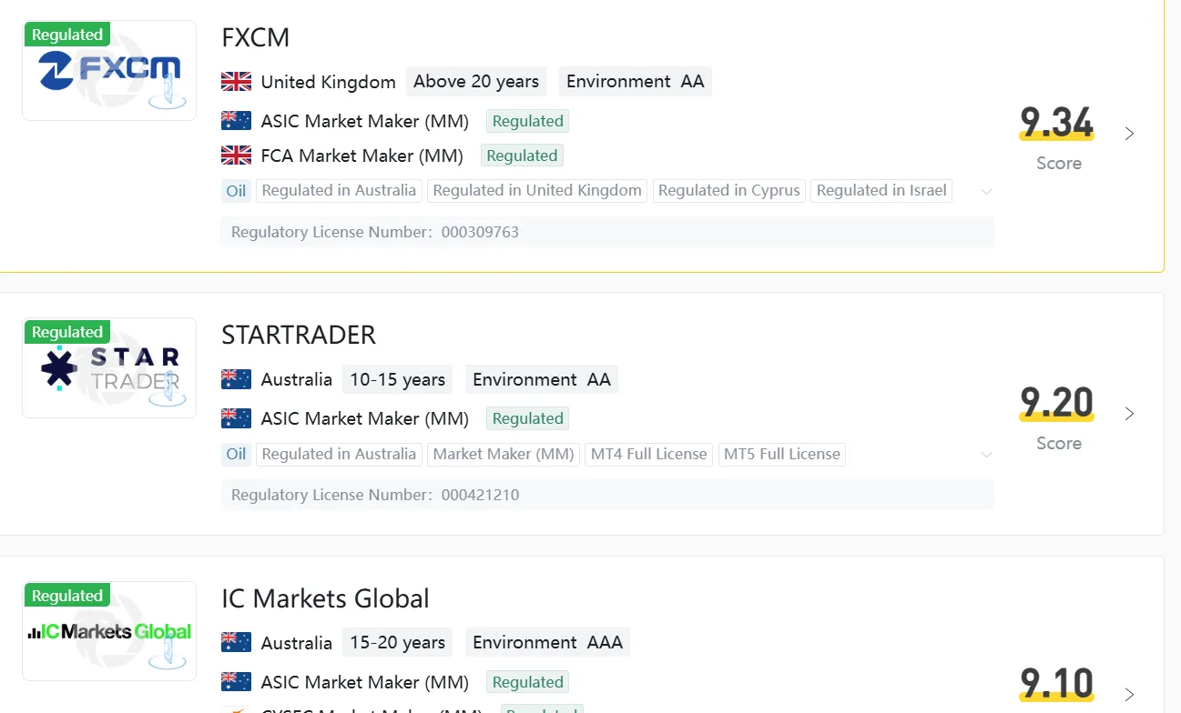The image size is (1181, 713).
Task: Open the FXCM broker title link
Action: tap(256, 38)
